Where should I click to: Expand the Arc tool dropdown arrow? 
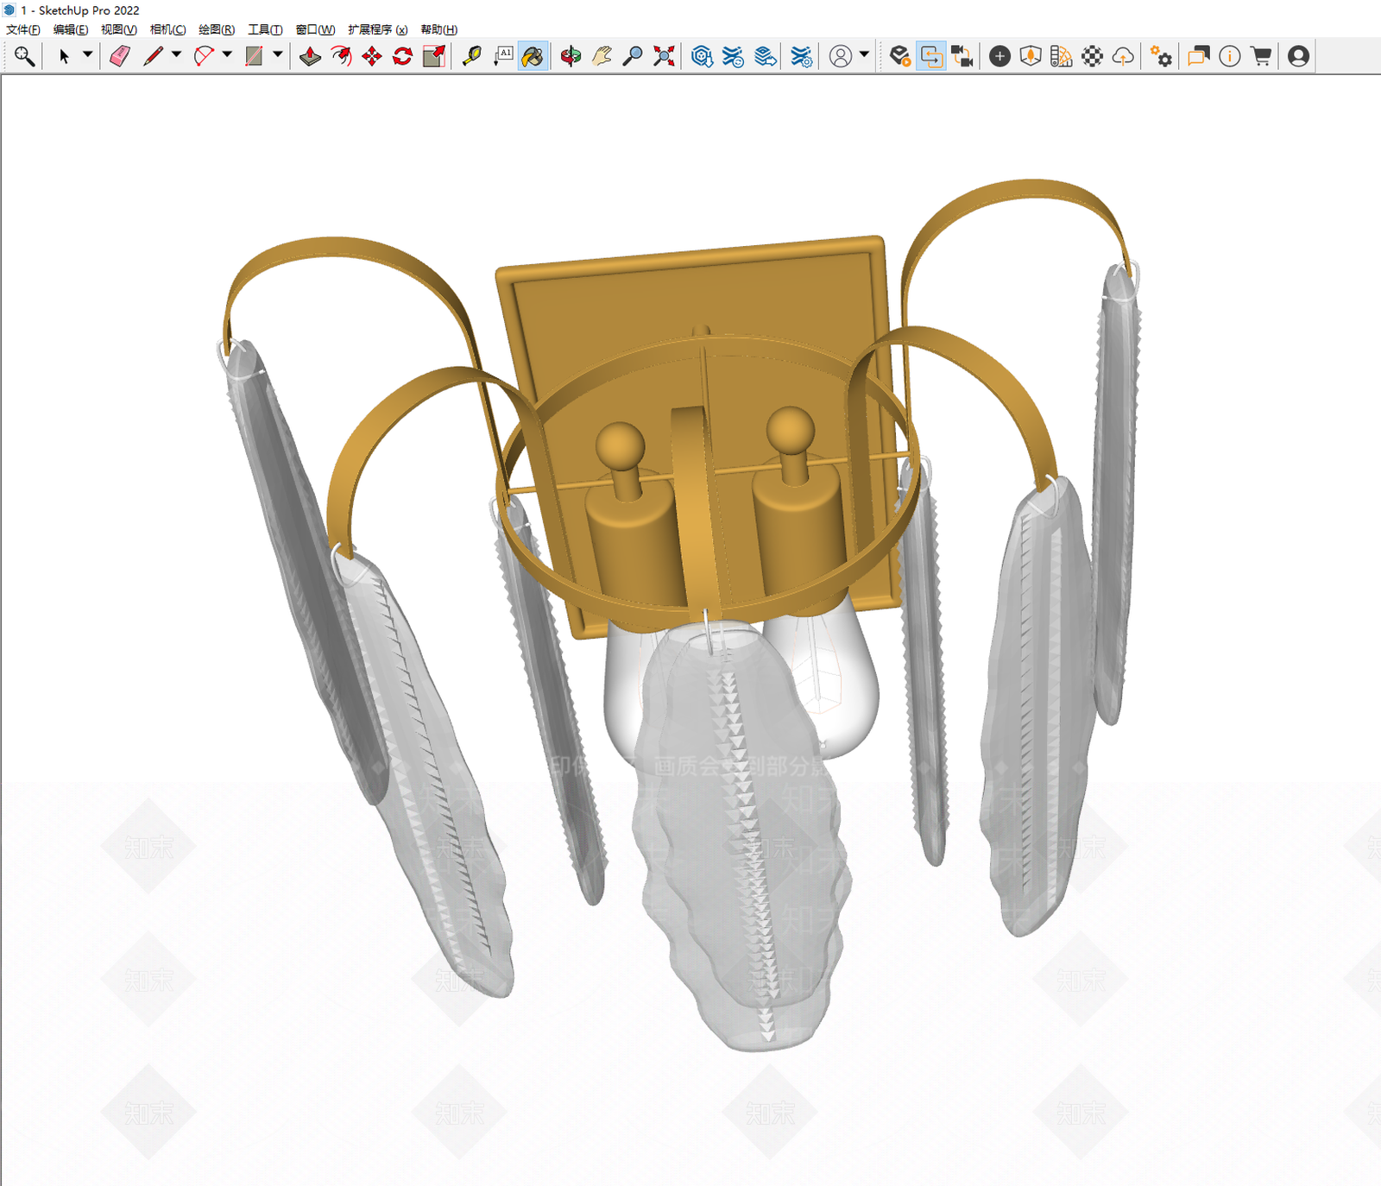(227, 54)
